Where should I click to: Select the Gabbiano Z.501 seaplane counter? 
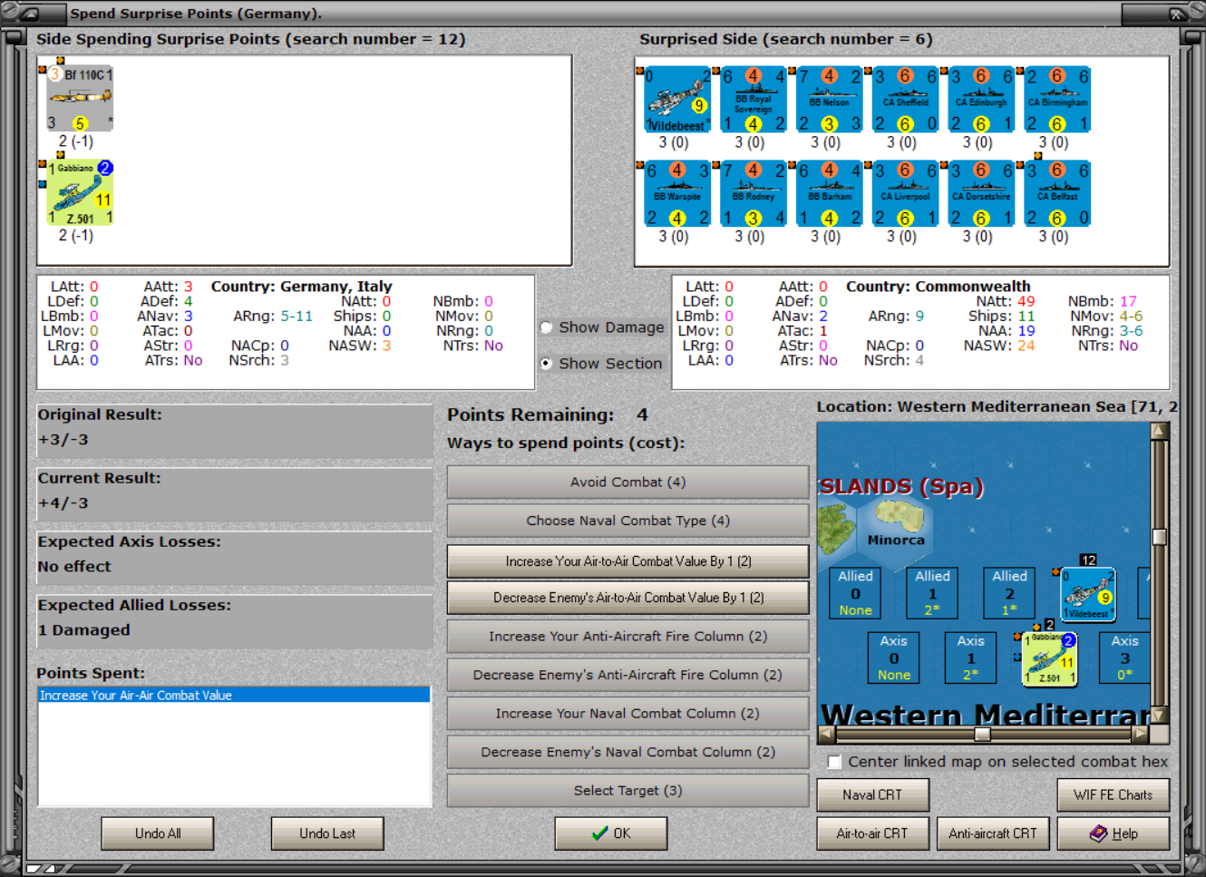80,193
